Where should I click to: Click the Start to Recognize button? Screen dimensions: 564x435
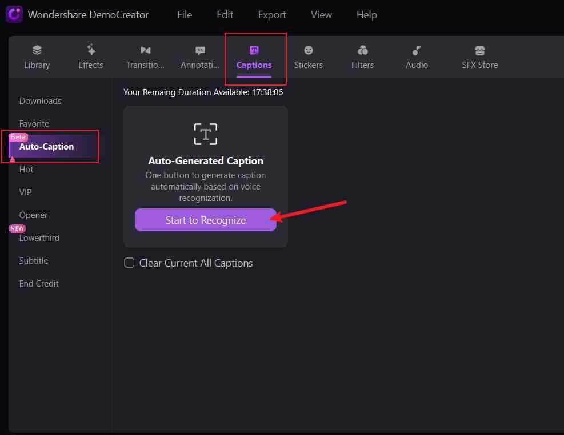[x=206, y=220]
